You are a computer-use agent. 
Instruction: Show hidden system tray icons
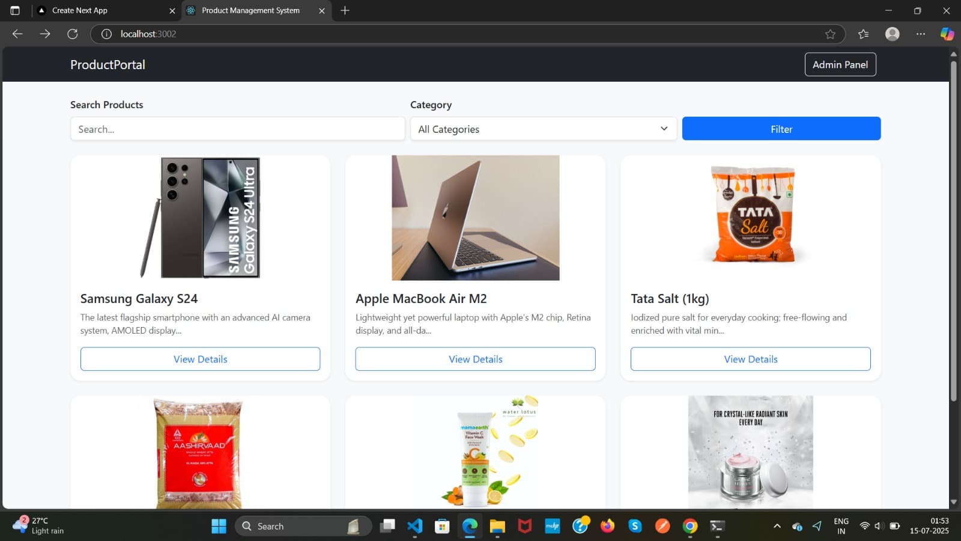click(x=777, y=526)
